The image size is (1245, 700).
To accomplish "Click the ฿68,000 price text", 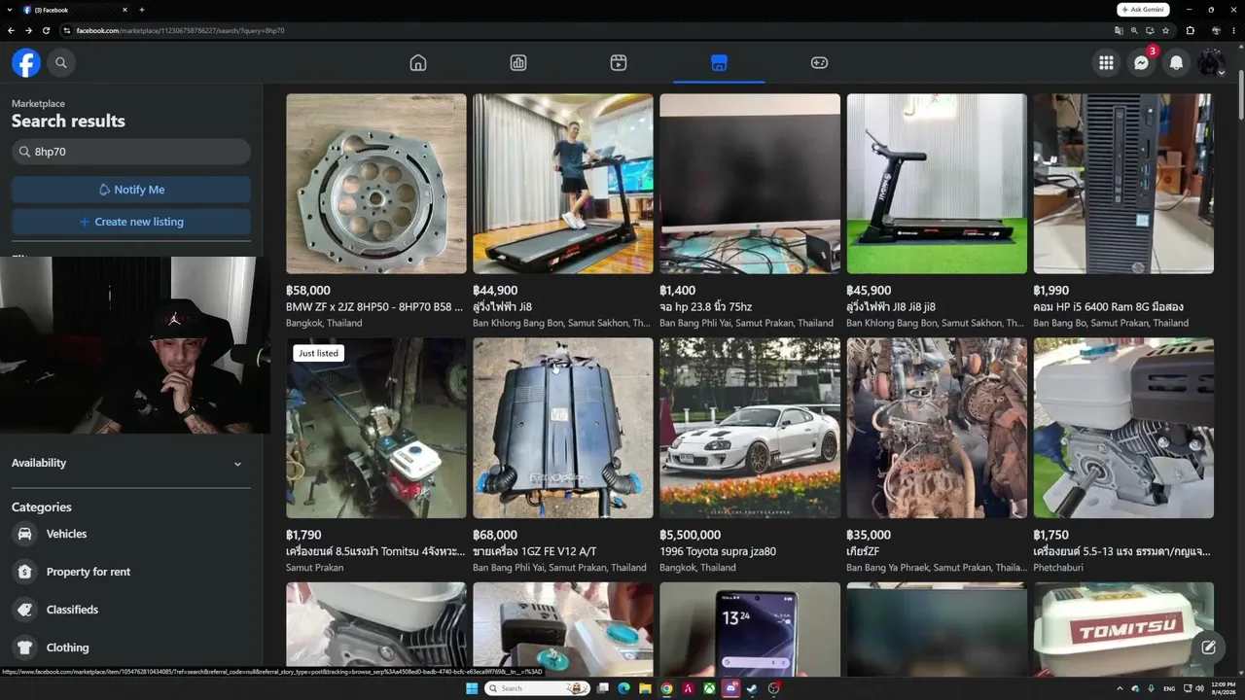I will point(495,535).
